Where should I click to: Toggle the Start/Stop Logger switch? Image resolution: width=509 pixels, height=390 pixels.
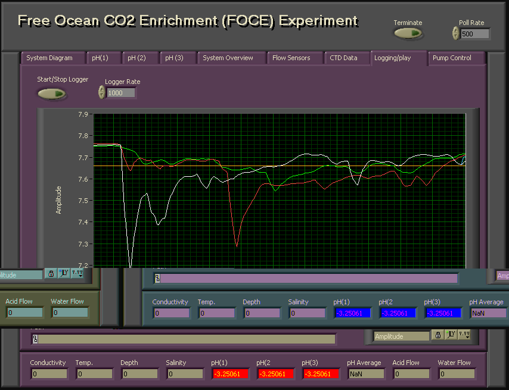[x=52, y=93]
